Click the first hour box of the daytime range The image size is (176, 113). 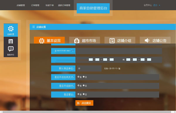tap(91, 60)
